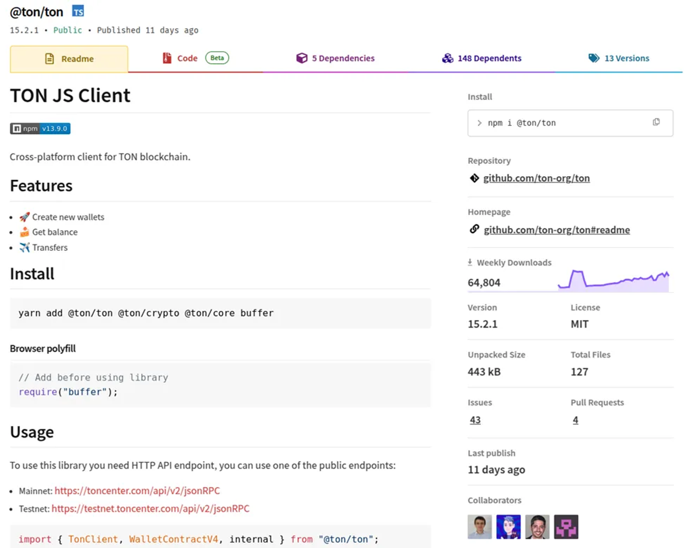Screen dimensions: 684x548
Task: Click the 11 days ago value under Last publish
Action: click(496, 470)
